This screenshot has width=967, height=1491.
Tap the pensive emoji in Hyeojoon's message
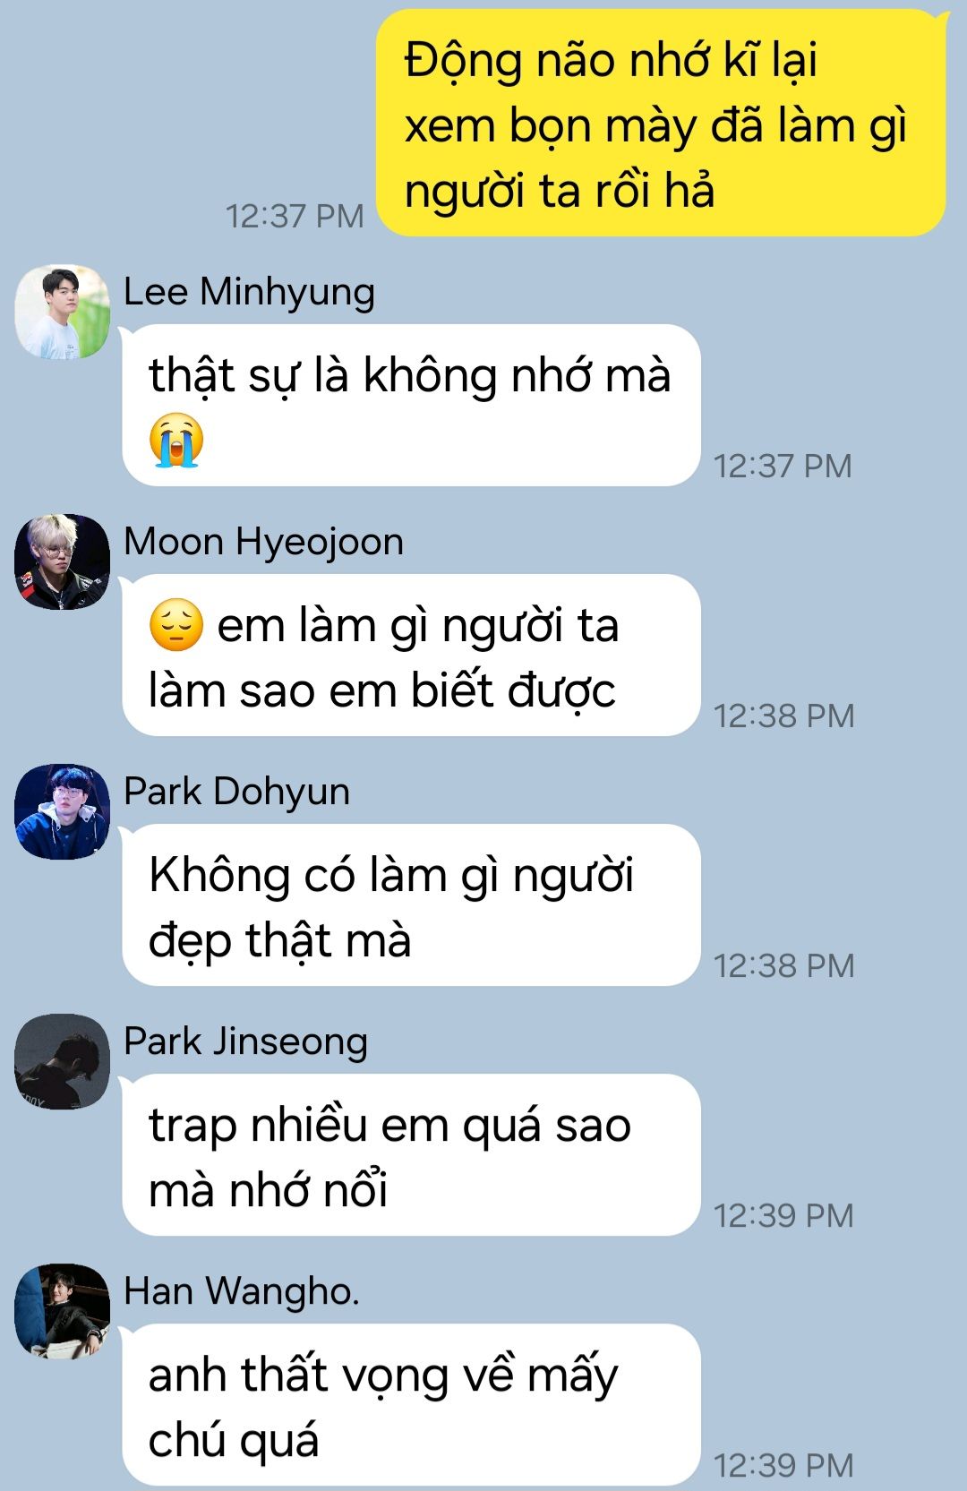click(x=176, y=625)
